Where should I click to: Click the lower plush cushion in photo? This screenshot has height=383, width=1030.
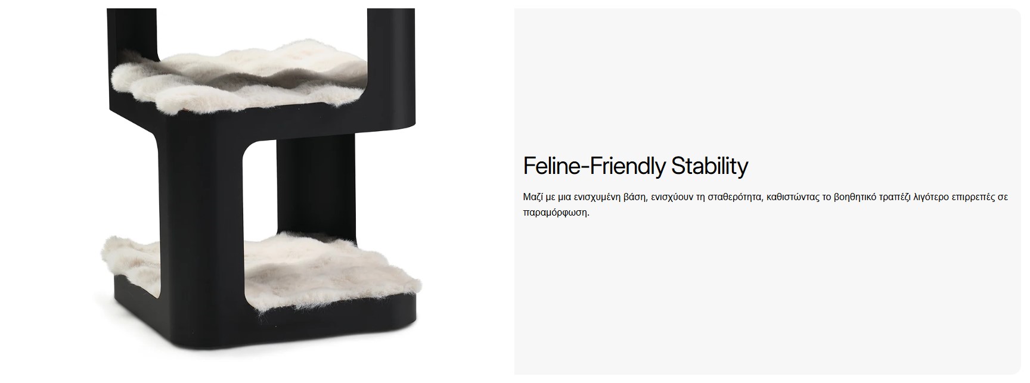pyautogui.click(x=262, y=265)
